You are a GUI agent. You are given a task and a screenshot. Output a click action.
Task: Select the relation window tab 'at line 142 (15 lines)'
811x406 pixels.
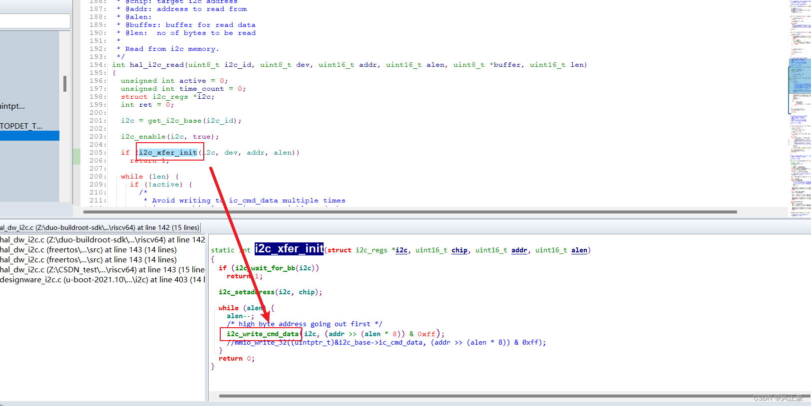tap(100, 227)
